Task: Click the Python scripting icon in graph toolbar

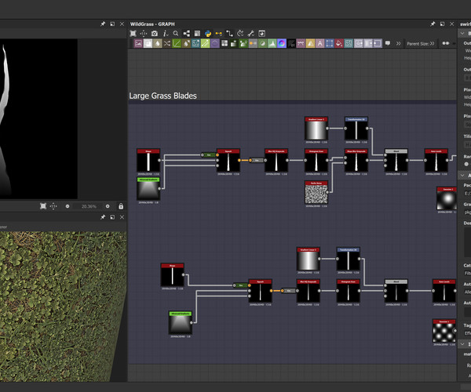Action: (x=207, y=34)
